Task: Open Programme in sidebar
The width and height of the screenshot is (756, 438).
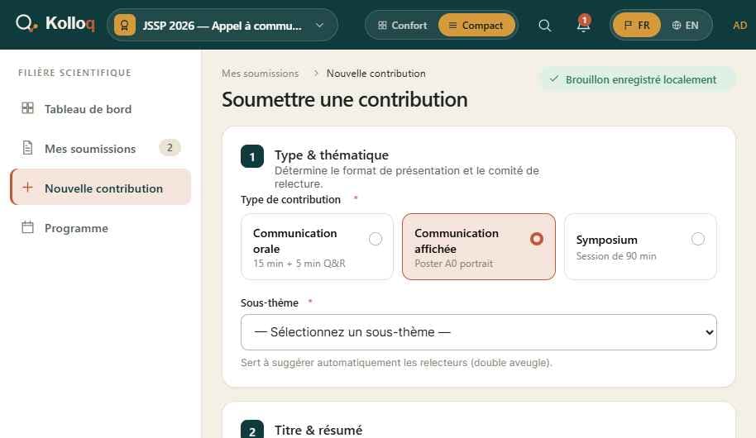Action: click(x=100, y=228)
